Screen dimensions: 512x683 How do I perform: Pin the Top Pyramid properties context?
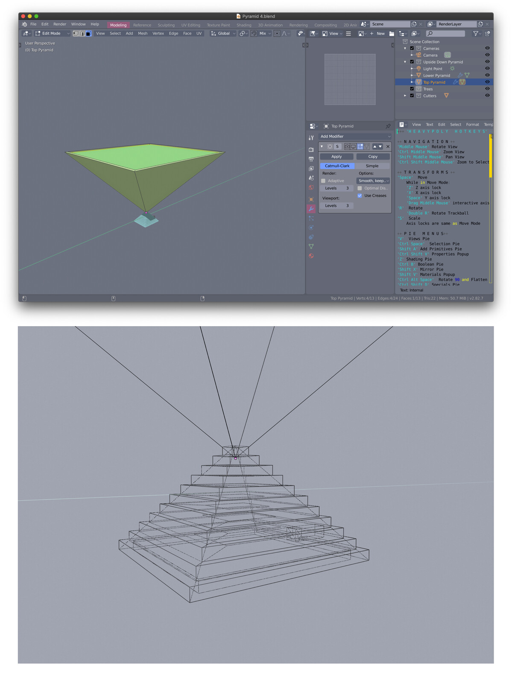point(388,126)
